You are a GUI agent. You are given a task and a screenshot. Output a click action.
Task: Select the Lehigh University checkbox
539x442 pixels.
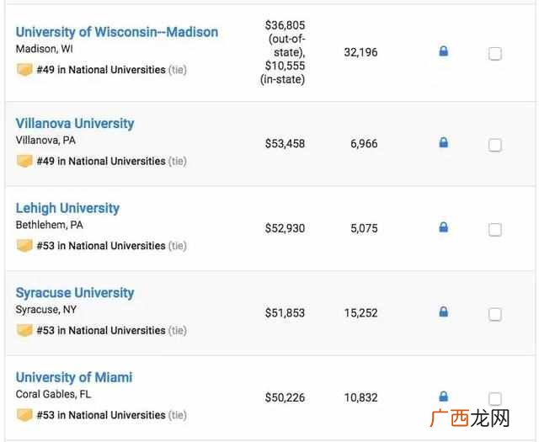point(495,230)
